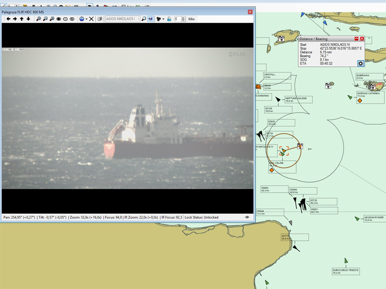Open the AGIOS NIKOLAOS vessel dropdown
This screenshot has width=386, height=289.
coord(138,19)
